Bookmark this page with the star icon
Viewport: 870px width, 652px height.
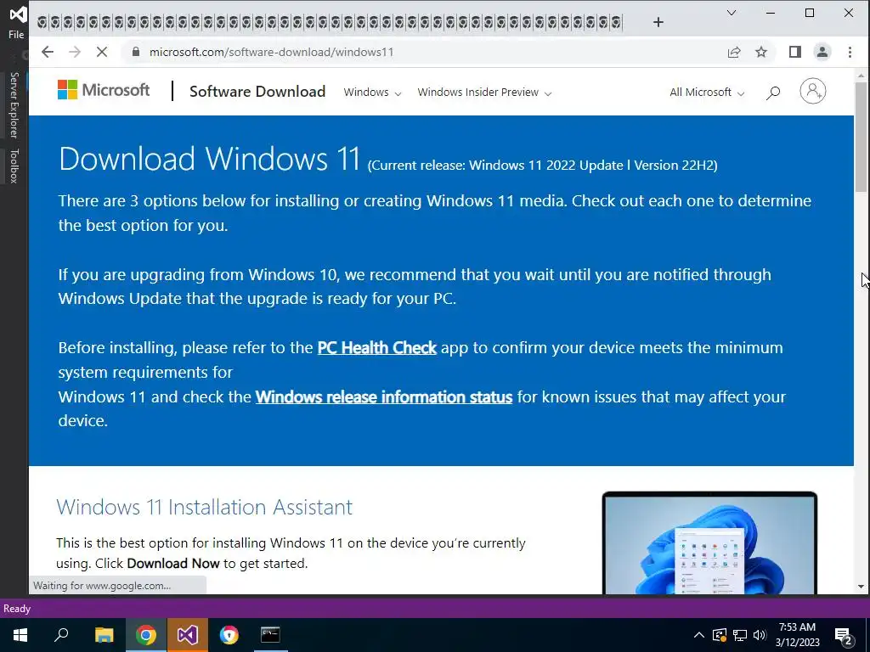[761, 52]
